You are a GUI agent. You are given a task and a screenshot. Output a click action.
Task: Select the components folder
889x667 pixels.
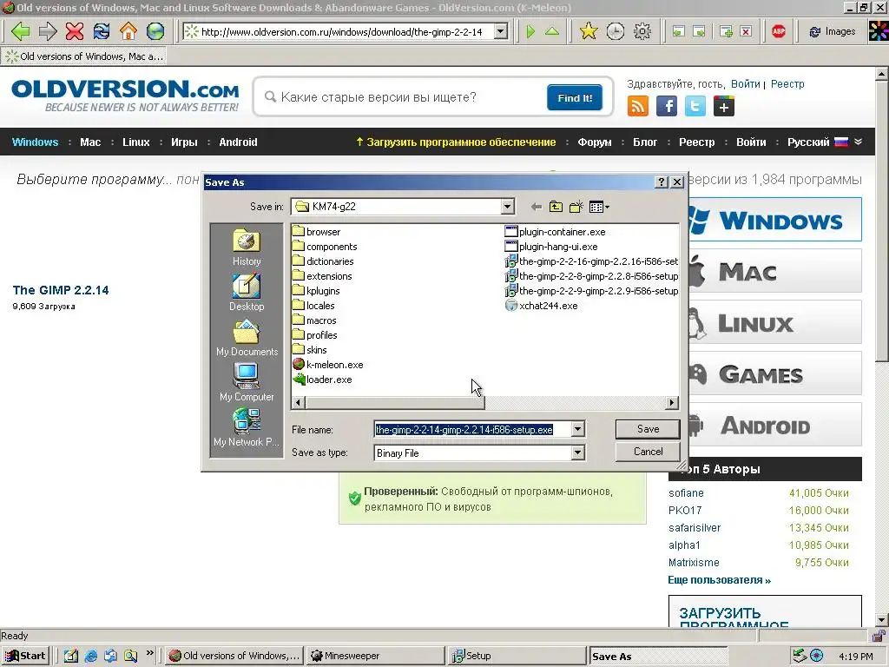325,247
